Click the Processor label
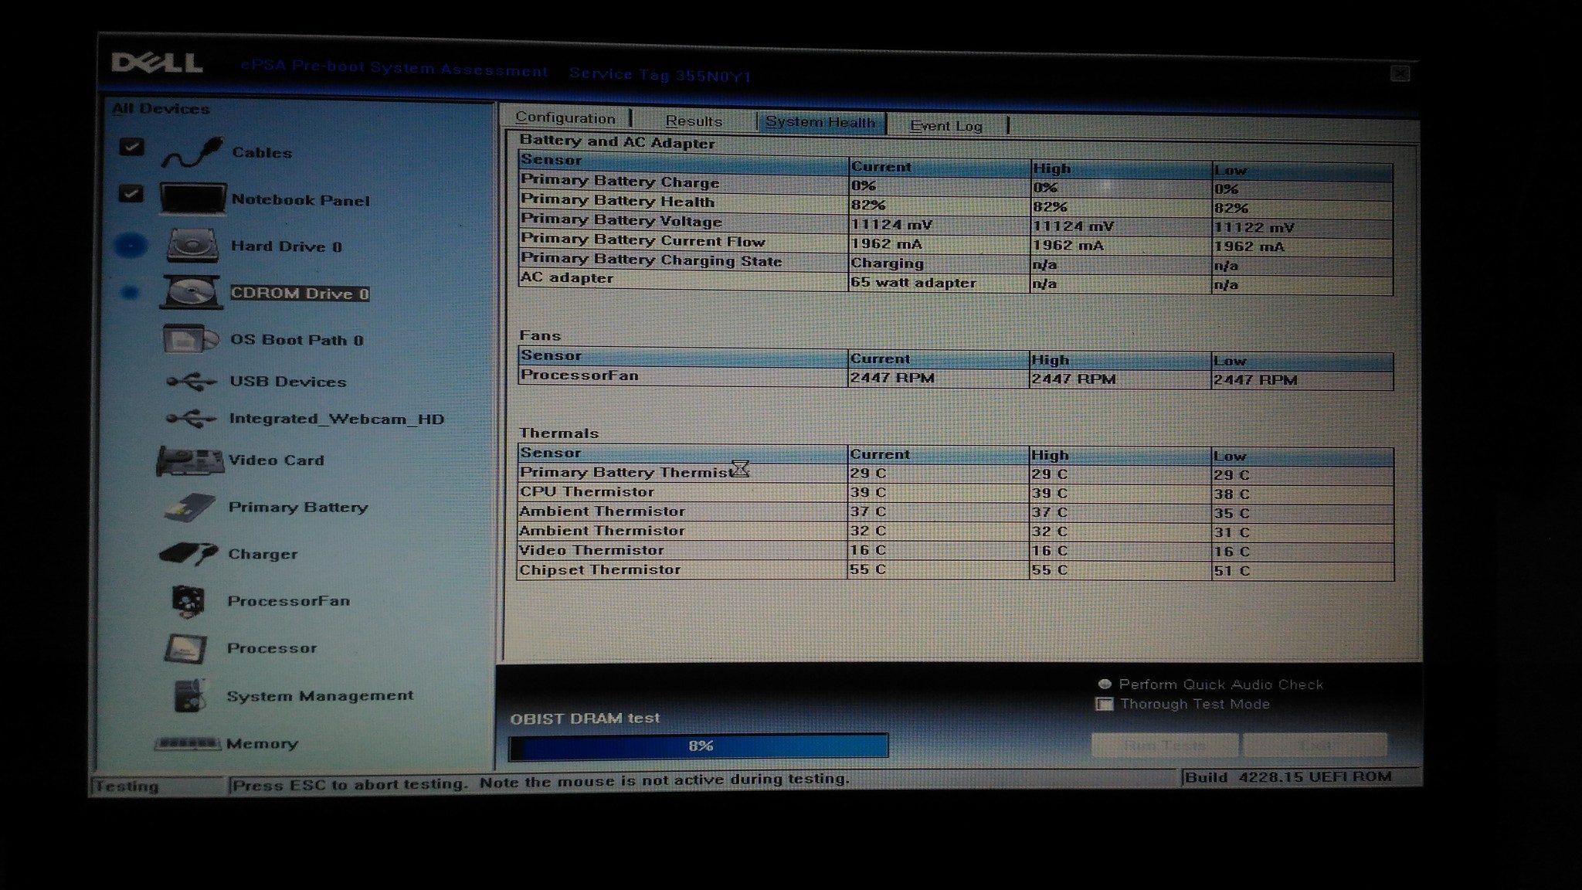Screen dimensions: 1582x890 (x=272, y=648)
